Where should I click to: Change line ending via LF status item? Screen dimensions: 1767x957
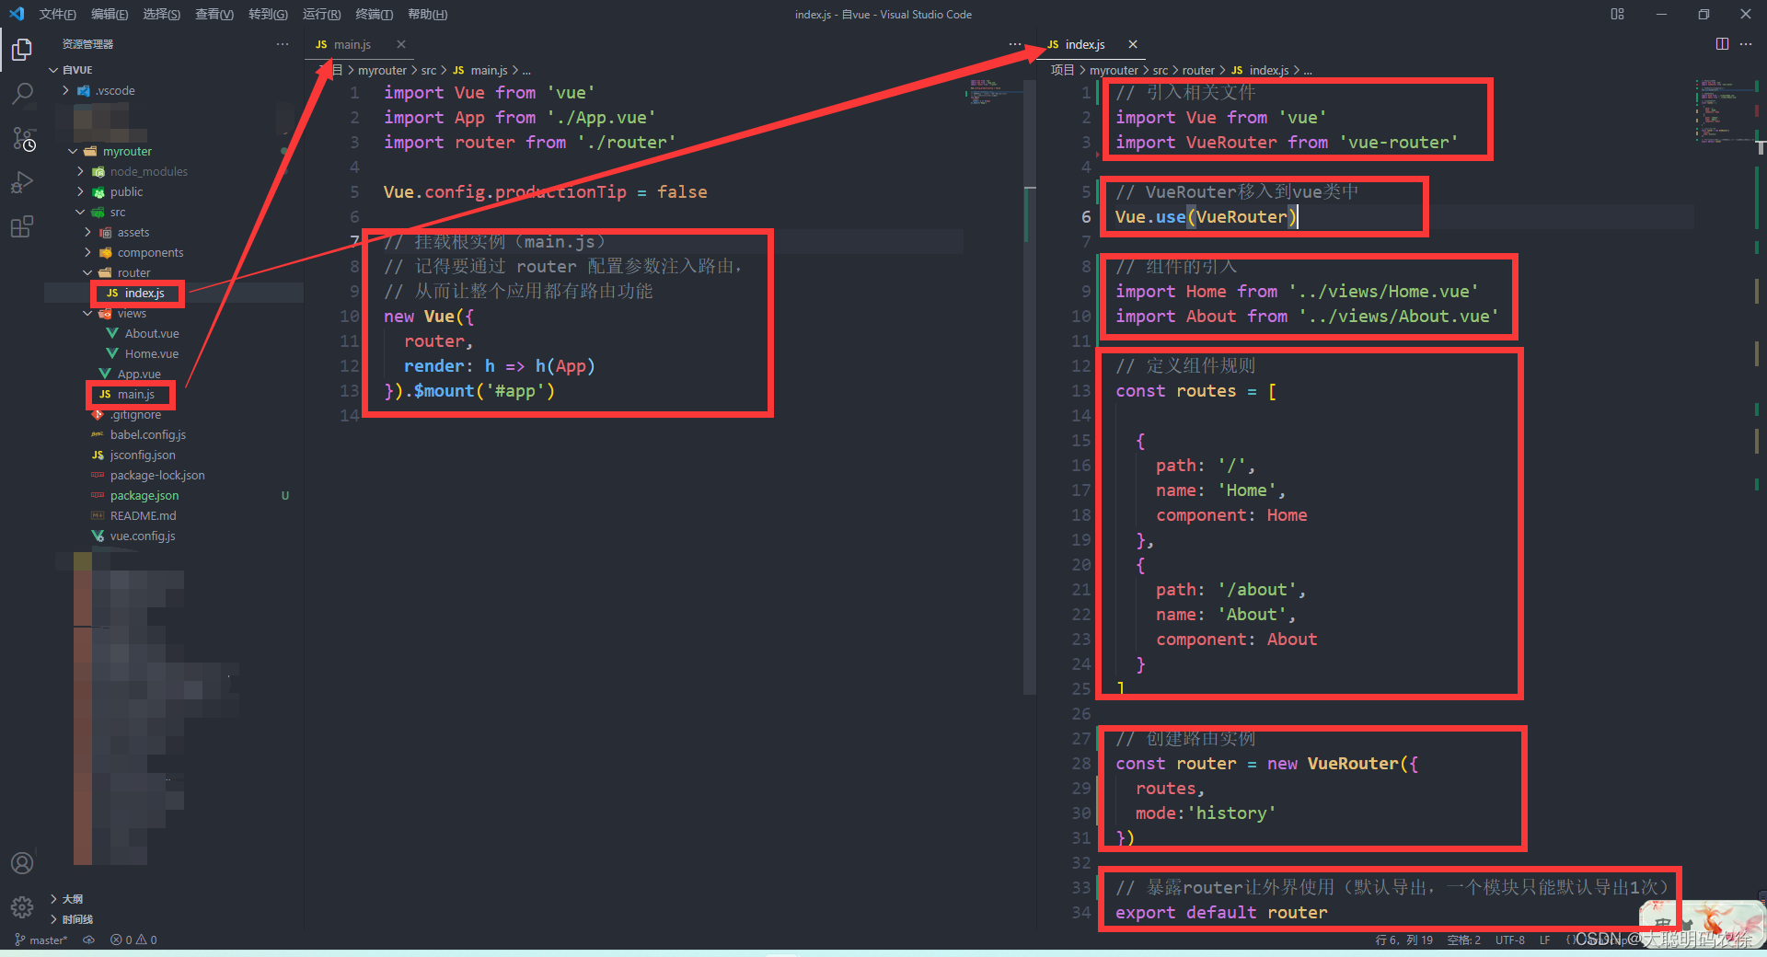click(1545, 940)
